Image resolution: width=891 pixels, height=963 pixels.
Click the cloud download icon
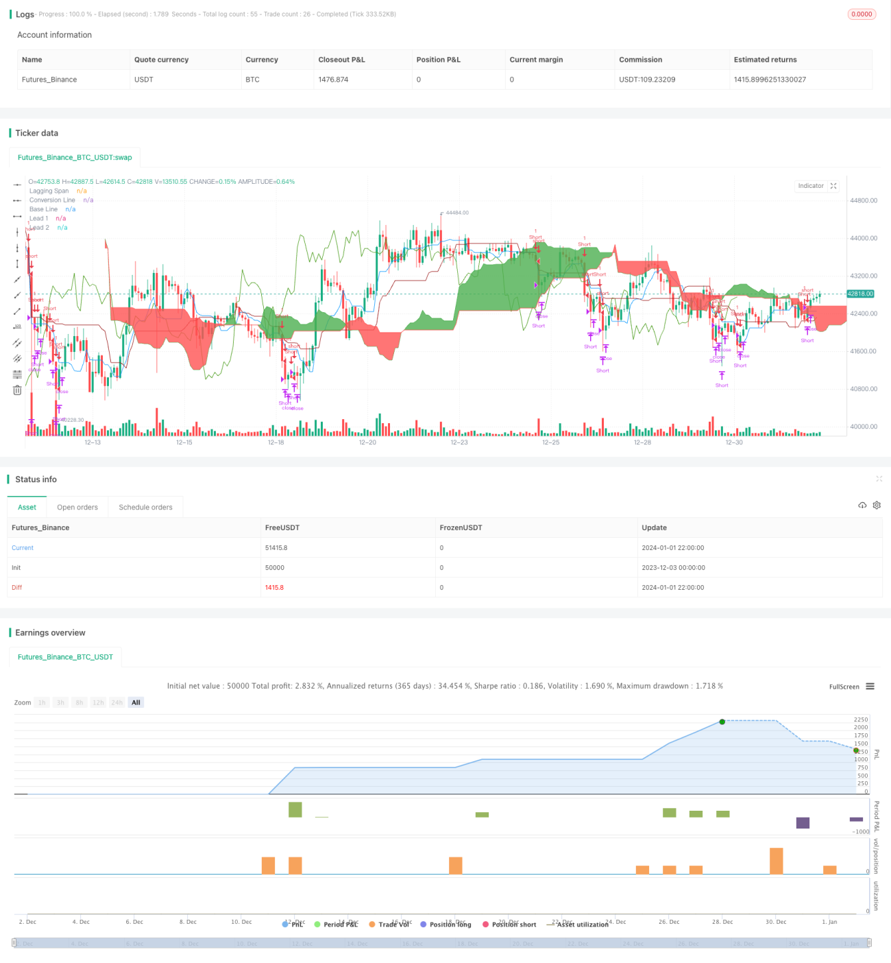coord(862,505)
